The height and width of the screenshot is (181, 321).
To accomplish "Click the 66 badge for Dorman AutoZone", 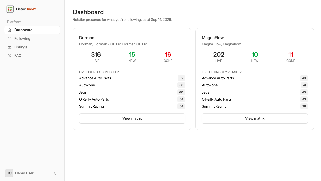I will click(181, 85).
